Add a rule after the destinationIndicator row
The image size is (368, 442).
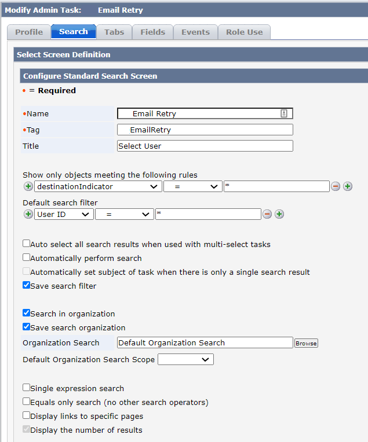pos(348,186)
